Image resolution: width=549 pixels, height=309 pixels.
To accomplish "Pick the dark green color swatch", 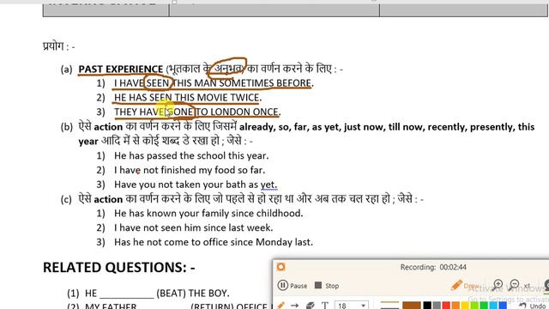I will [484, 306].
